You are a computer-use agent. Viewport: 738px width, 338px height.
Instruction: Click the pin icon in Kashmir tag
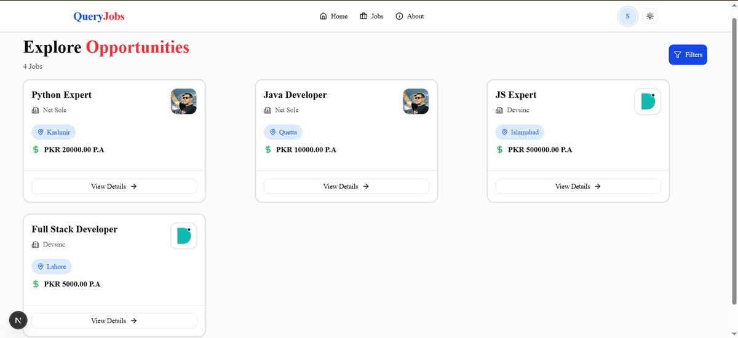point(41,132)
